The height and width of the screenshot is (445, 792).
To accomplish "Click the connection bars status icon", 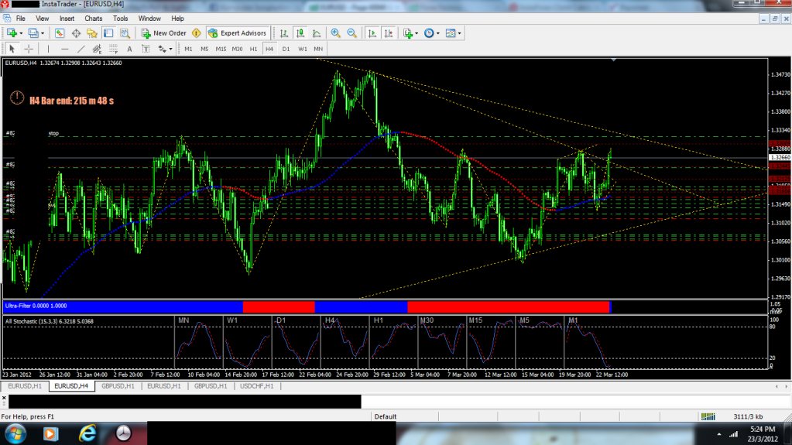I will (x=708, y=416).
